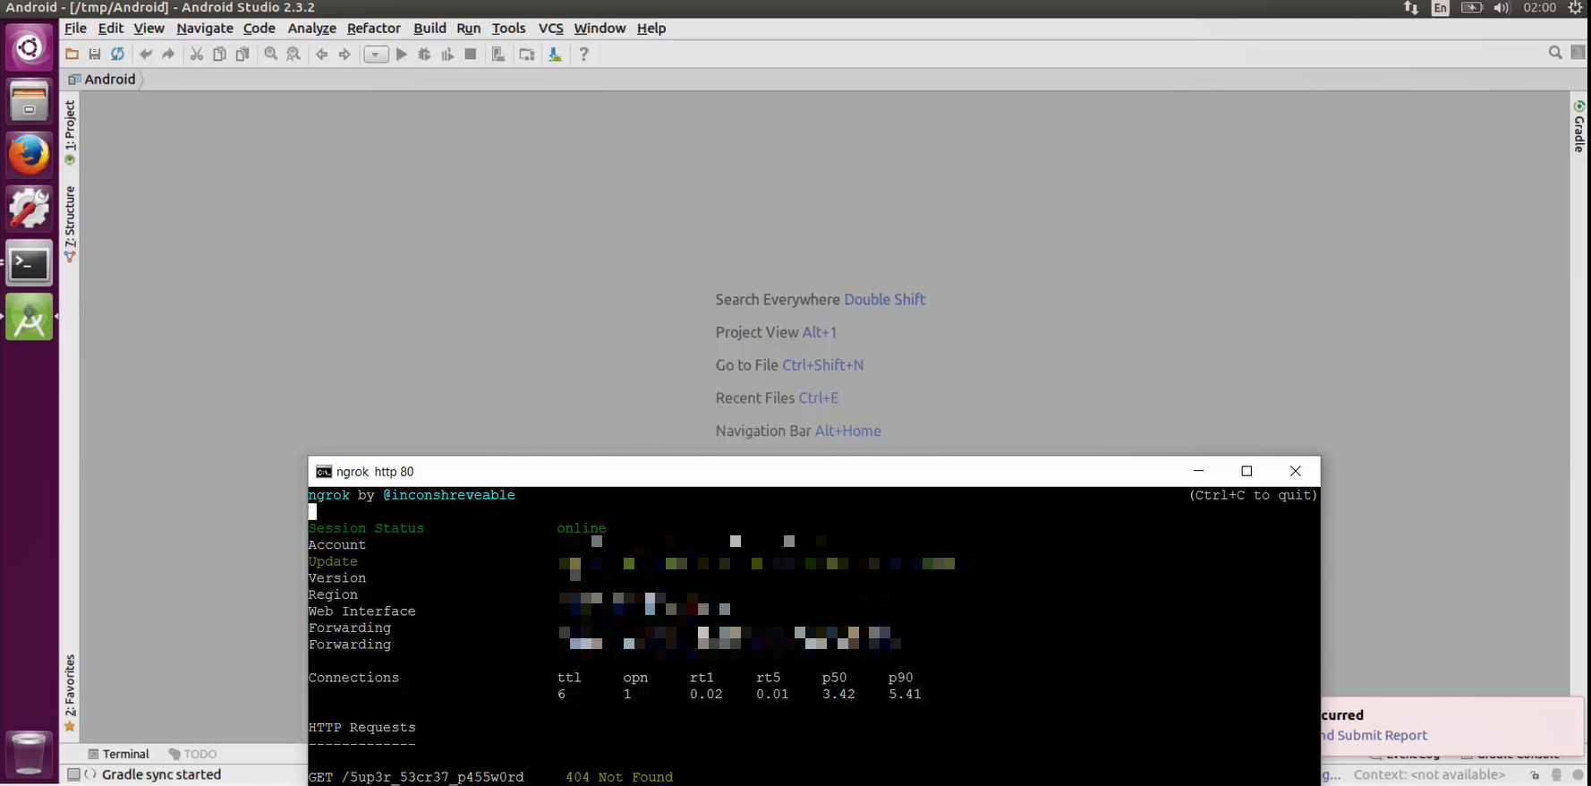Image resolution: width=1591 pixels, height=786 pixels.
Task: Toggle the tool window quick-access square
Action: pyautogui.click(x=73, y=774)
